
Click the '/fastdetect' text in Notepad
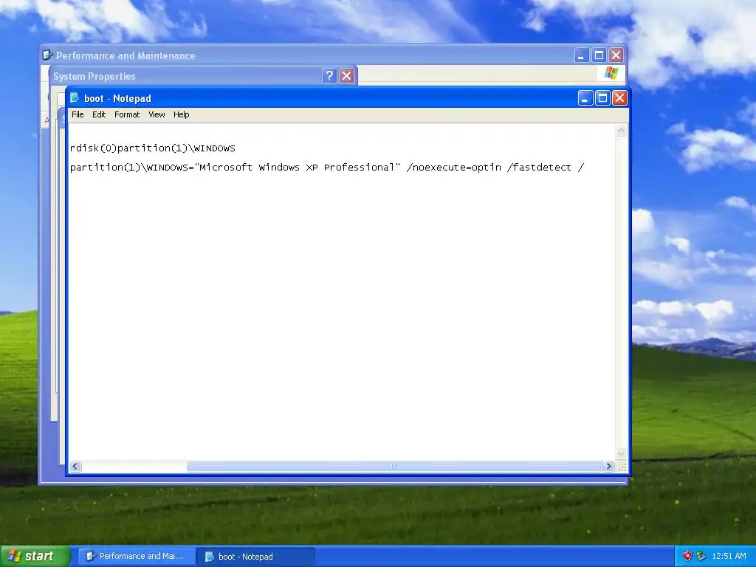tap(539, 168)
